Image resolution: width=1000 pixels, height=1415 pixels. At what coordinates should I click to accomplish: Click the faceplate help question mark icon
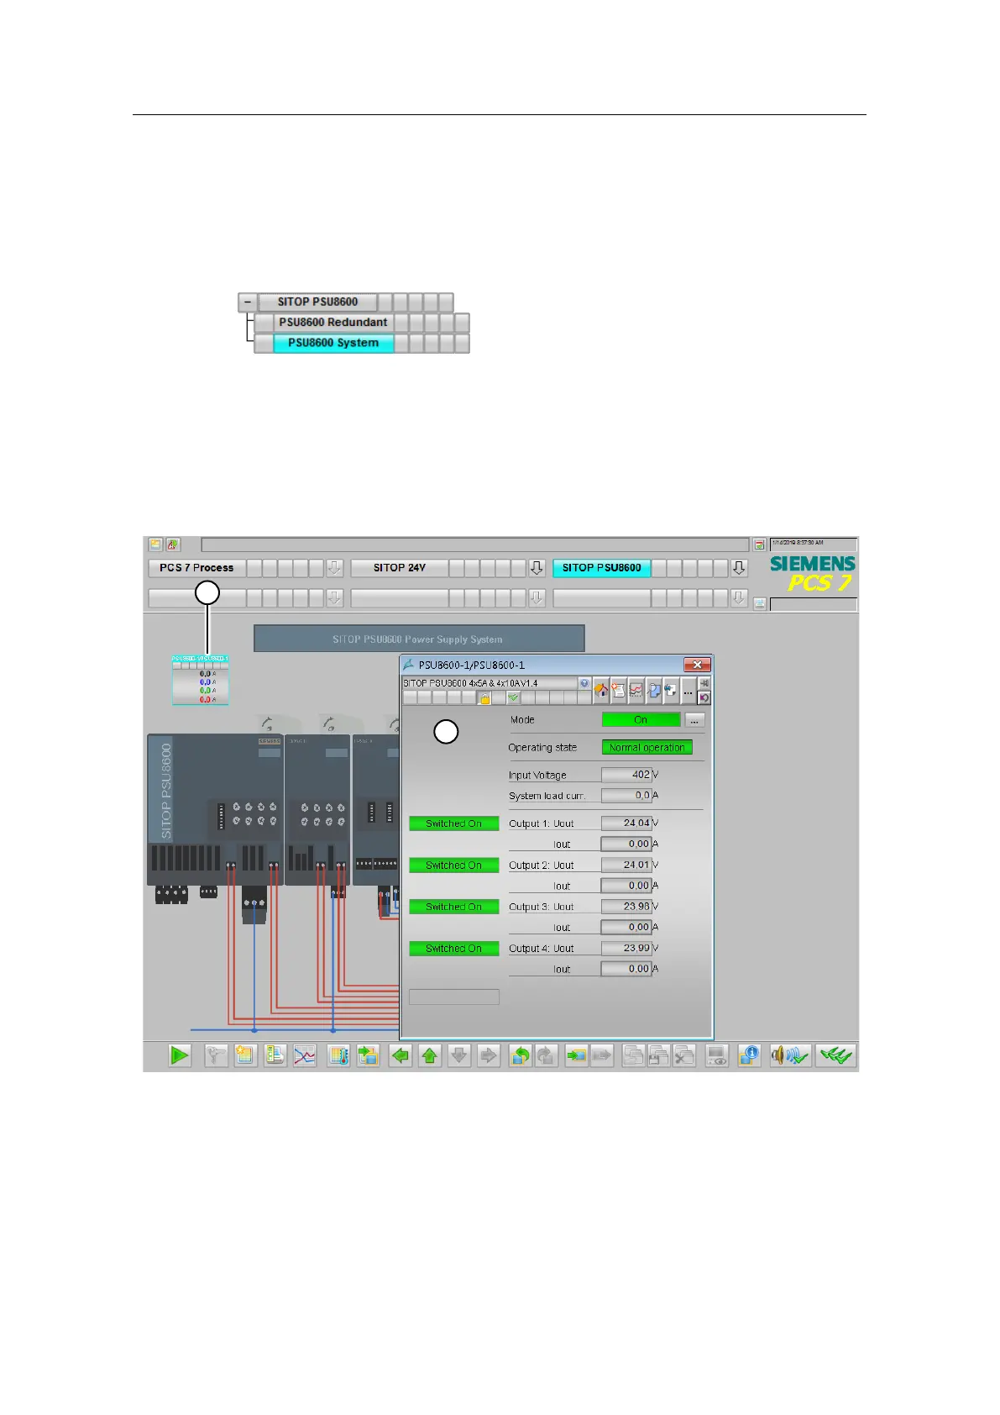584,683
